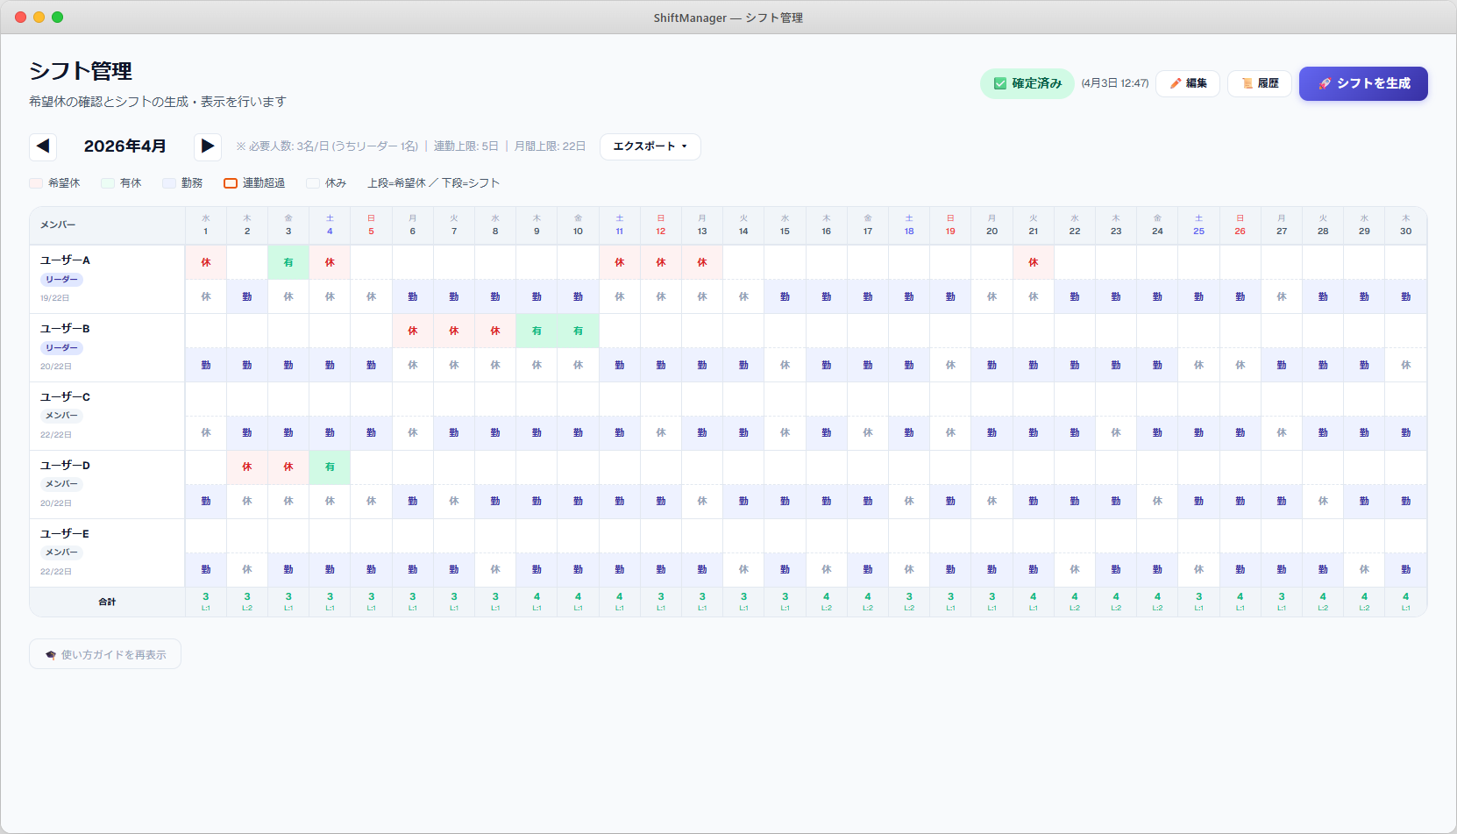Select the day 30 column header
This screenshot has width=1457, height=834.
[x=1405, y=225]
